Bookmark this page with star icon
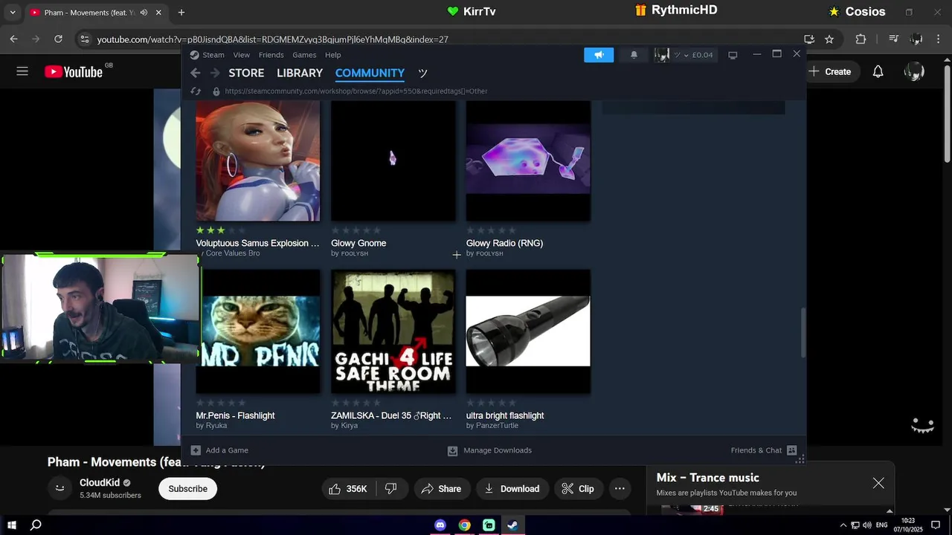 click(829, 39)
